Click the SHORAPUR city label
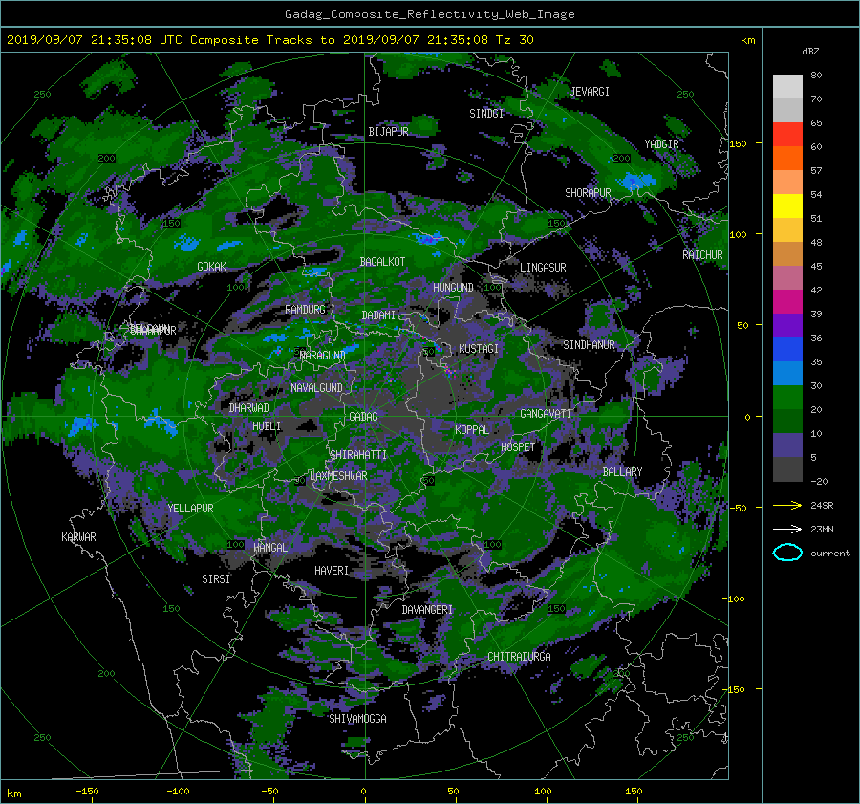Screen dimensions: 860x804 pyautogui.click(x=588, y=193)
